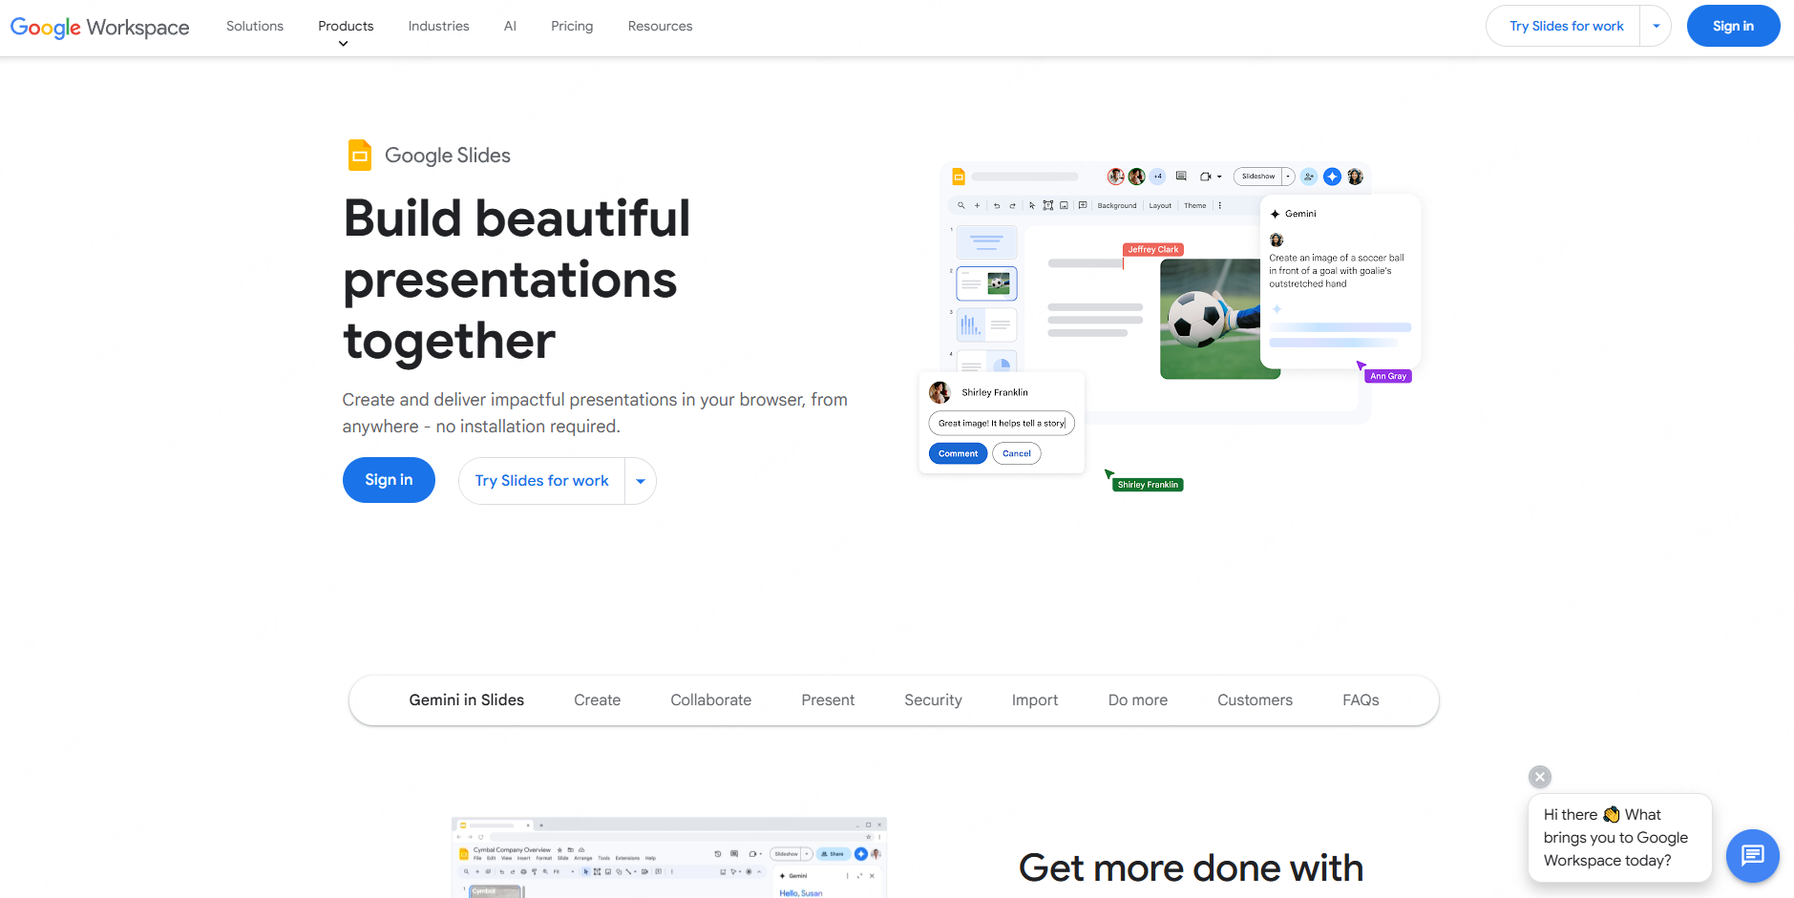The image size is (1794, 898).
Task: Dismiss the chat greeting with the X toggle
Action: click(1540, 776)
